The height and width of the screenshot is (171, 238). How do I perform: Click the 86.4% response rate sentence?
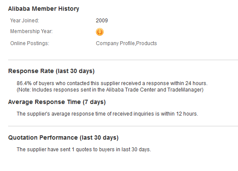(112, 83)
